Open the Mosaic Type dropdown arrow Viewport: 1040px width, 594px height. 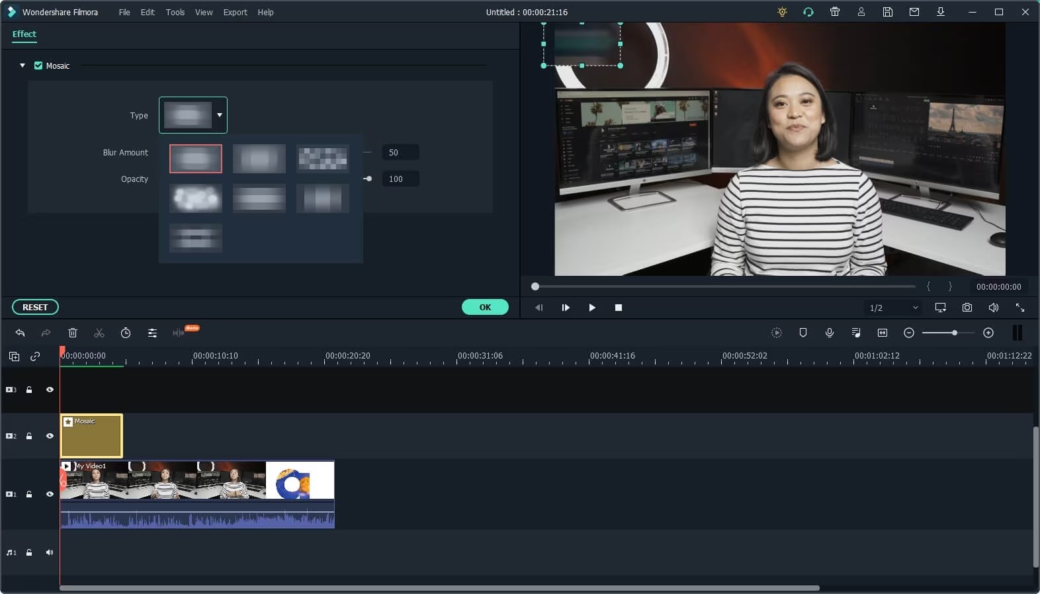tap(220, 115)
